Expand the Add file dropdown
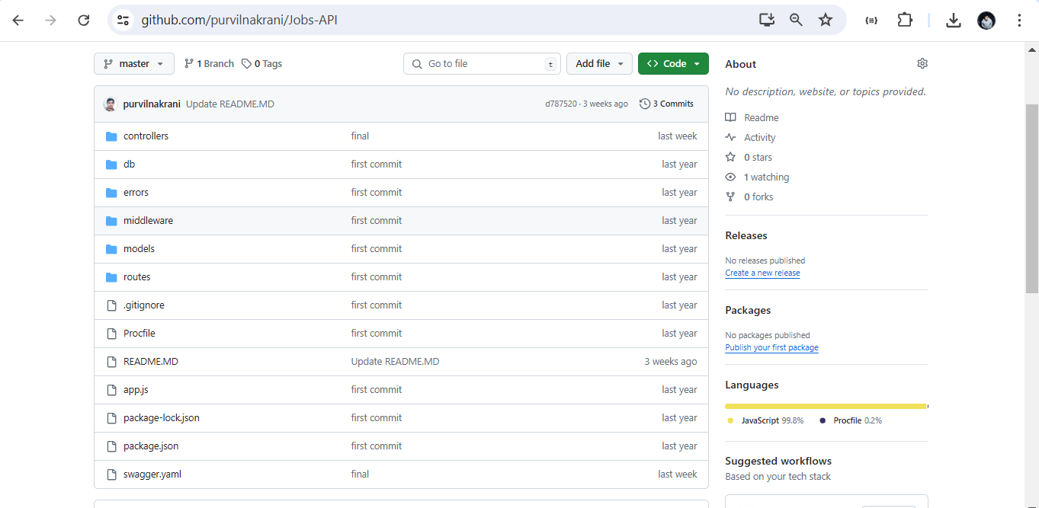The width and height of the screenshot is (1039, 508). coord(599,64)
